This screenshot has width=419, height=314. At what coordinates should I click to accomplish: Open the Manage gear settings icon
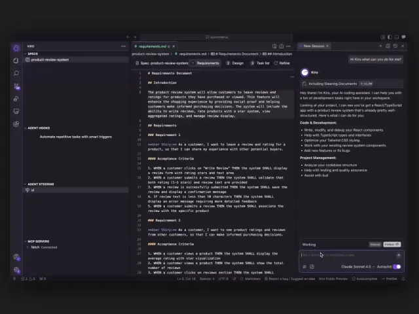[16, 270]
